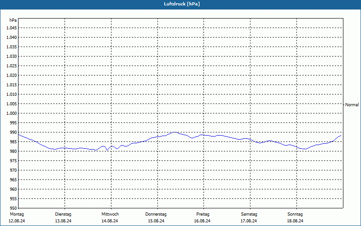Click the 'Montag' day label
Image resolution: width=361 pixels, height=226 pixels.
(x=17, y=214)
